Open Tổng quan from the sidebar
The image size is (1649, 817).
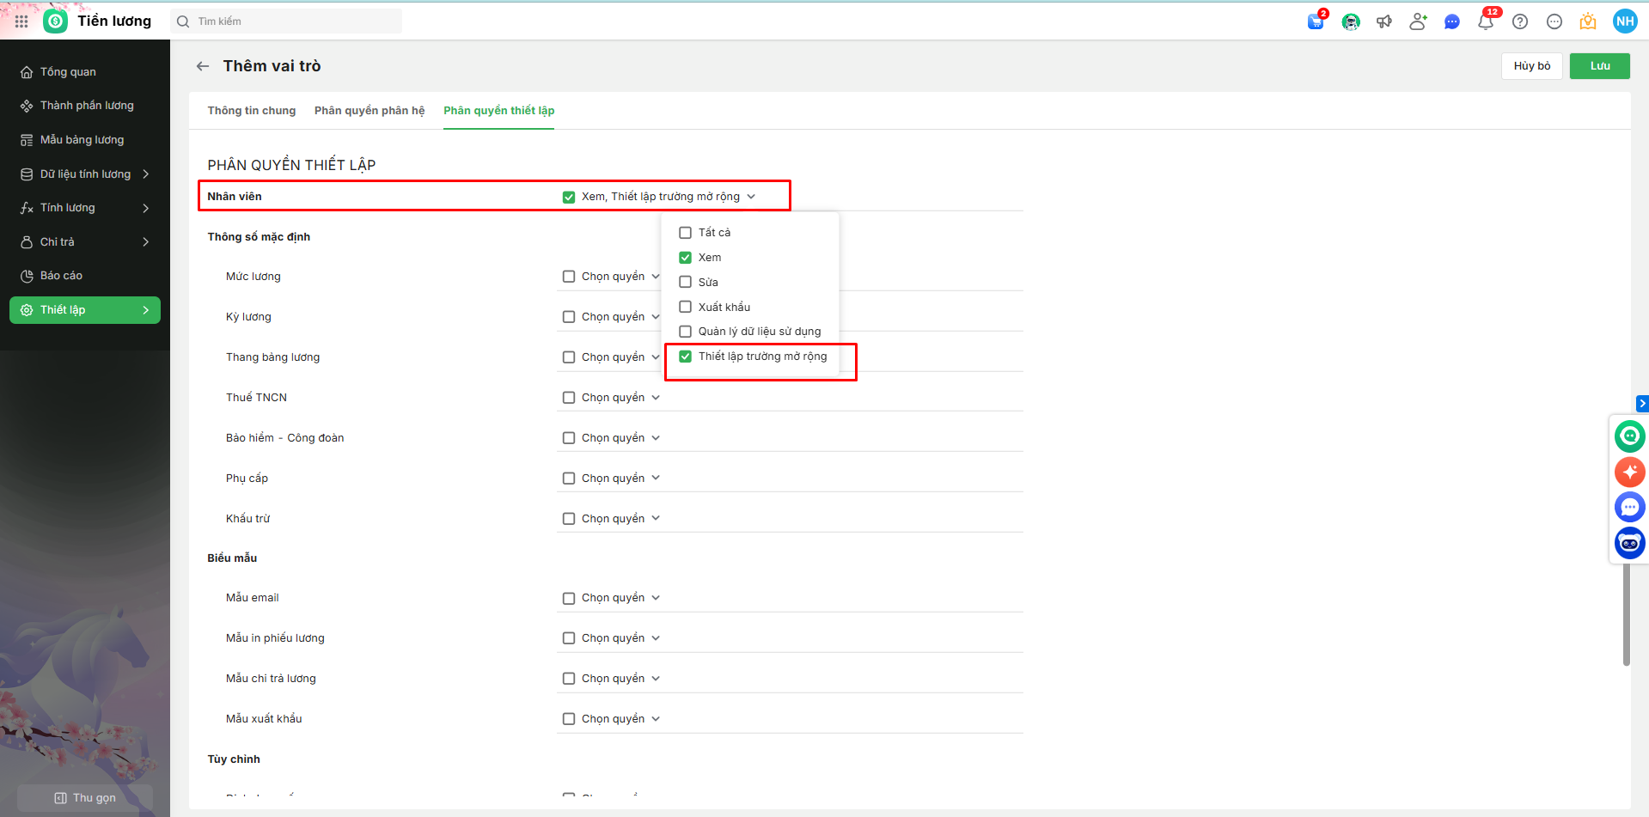85,72
